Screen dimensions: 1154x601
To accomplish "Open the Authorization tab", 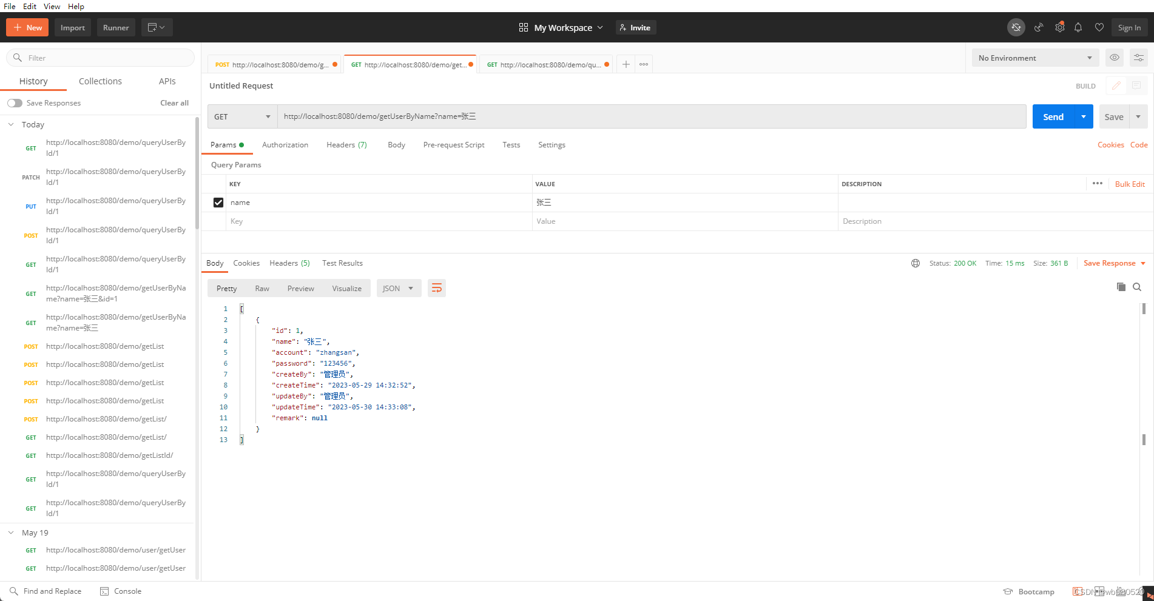I will click(x=285, y=145).
